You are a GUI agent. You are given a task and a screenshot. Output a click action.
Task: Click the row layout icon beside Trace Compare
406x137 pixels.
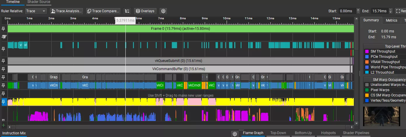(x=127, y=11)
